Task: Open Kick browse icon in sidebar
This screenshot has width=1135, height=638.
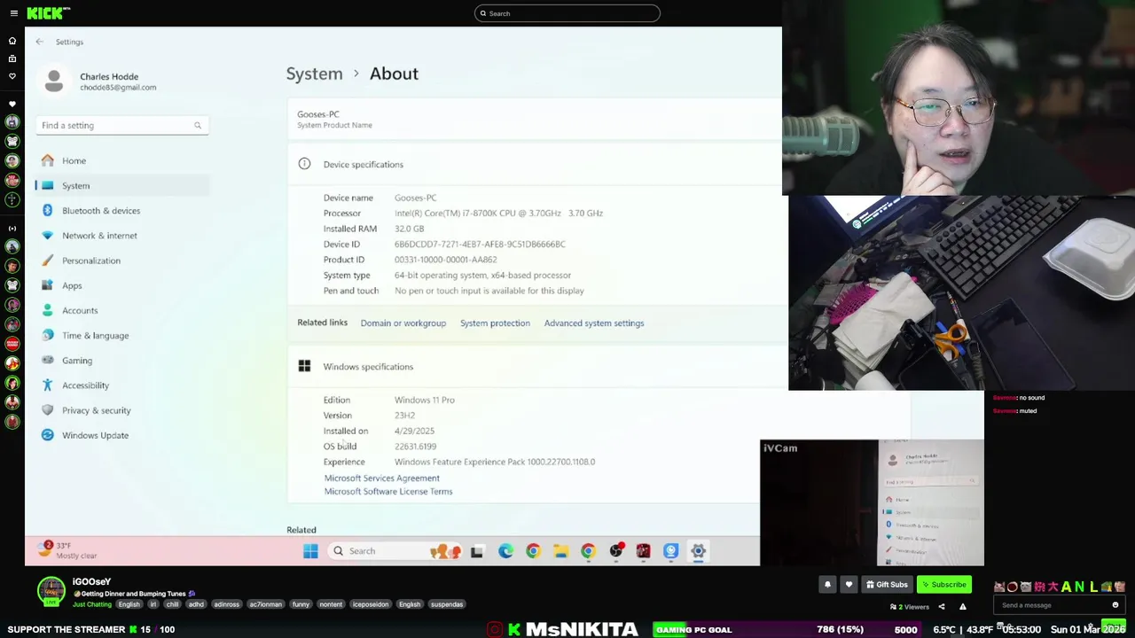Action: coord(12,58)
